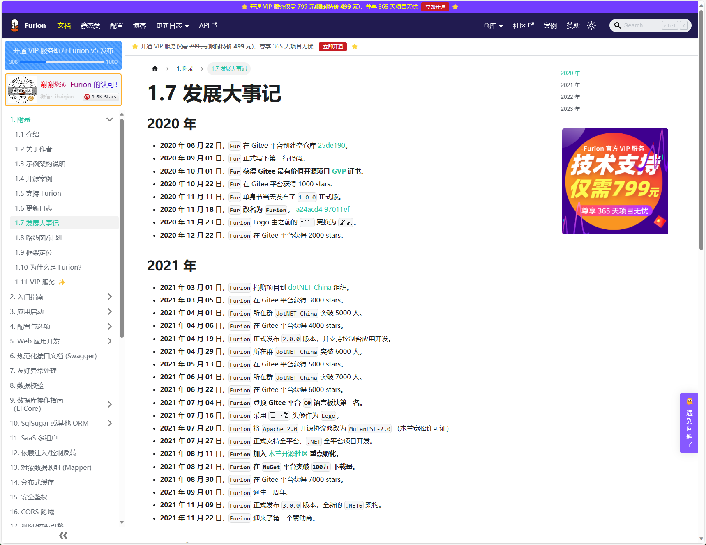Click the QR code image in the sidebar
The image size is (706, 545).
[22, 90]
